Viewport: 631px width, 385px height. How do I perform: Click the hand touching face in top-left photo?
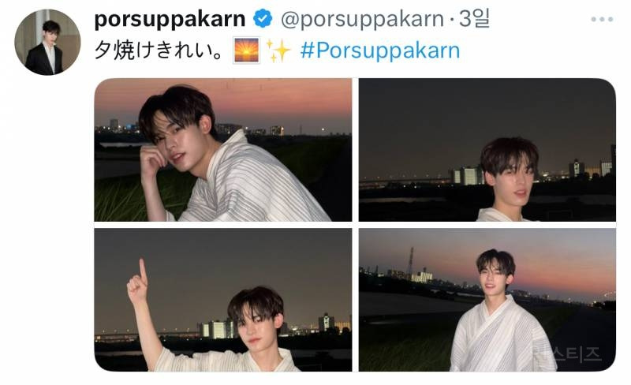point(151,160)
